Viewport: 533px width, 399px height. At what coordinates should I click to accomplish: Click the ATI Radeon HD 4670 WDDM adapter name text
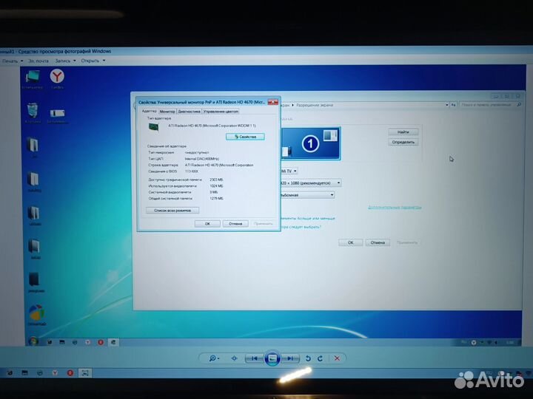pyautogui.click(x=212, y=126)
